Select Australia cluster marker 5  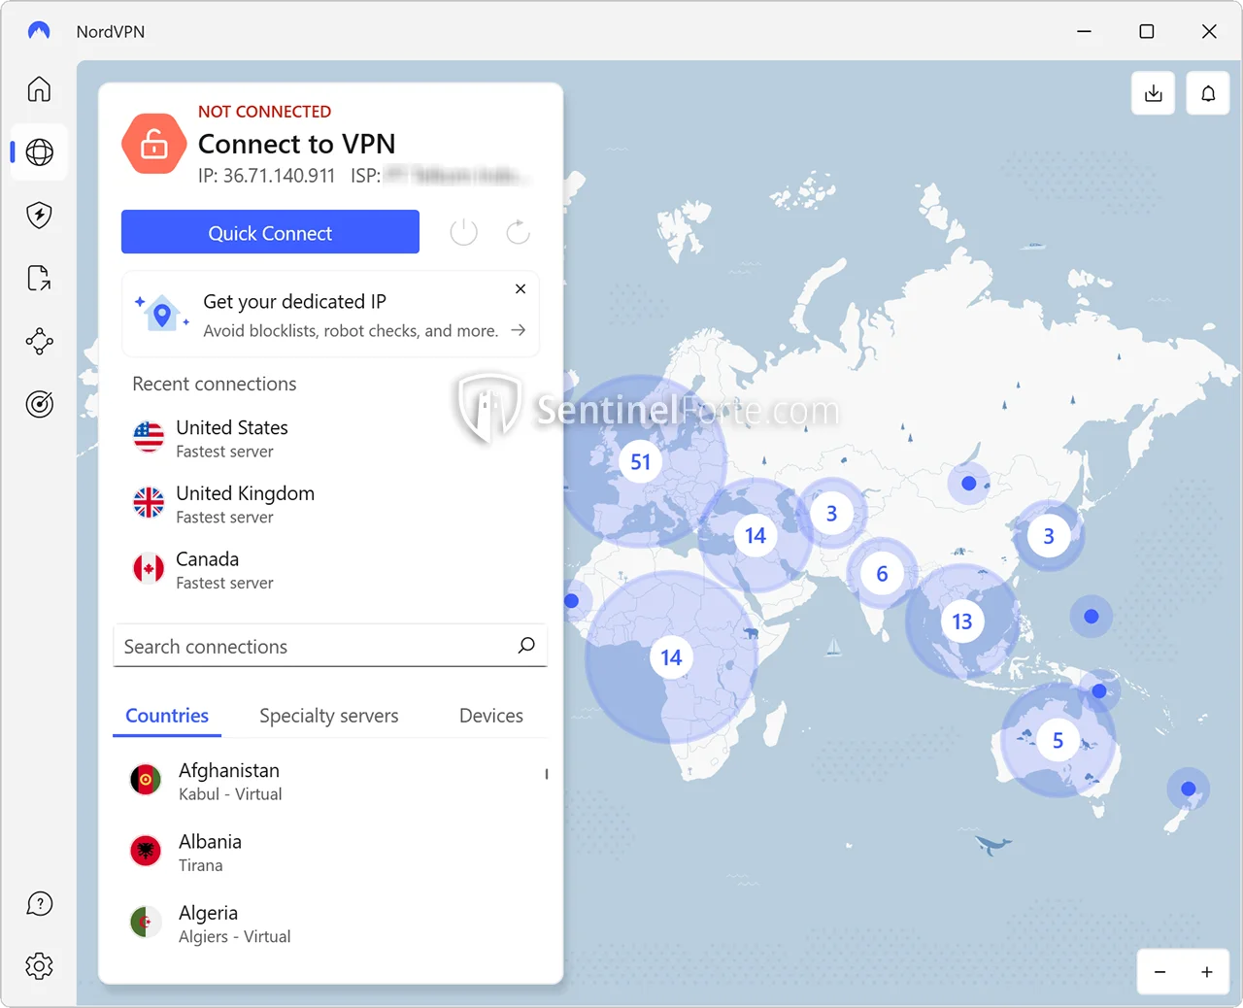[1058, 741]
